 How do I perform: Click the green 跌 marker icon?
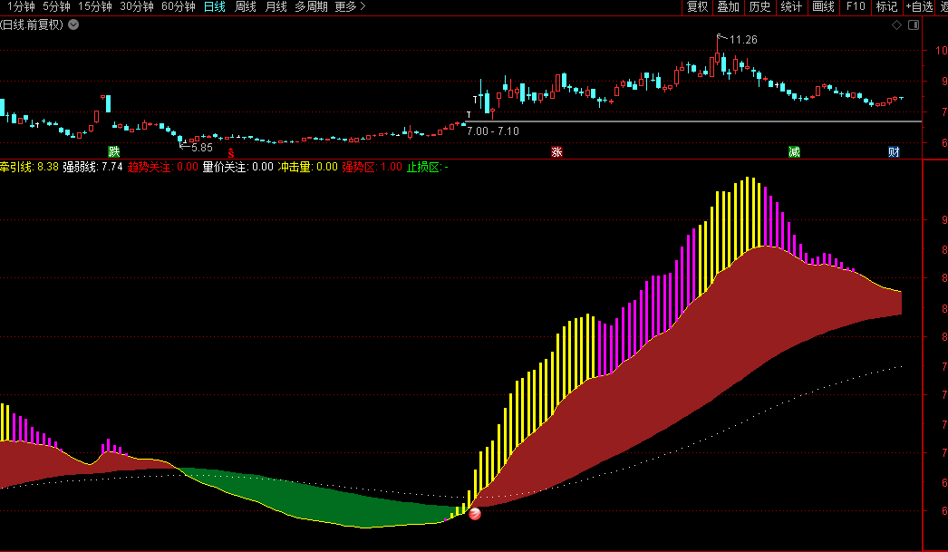(x=114, y=151)
